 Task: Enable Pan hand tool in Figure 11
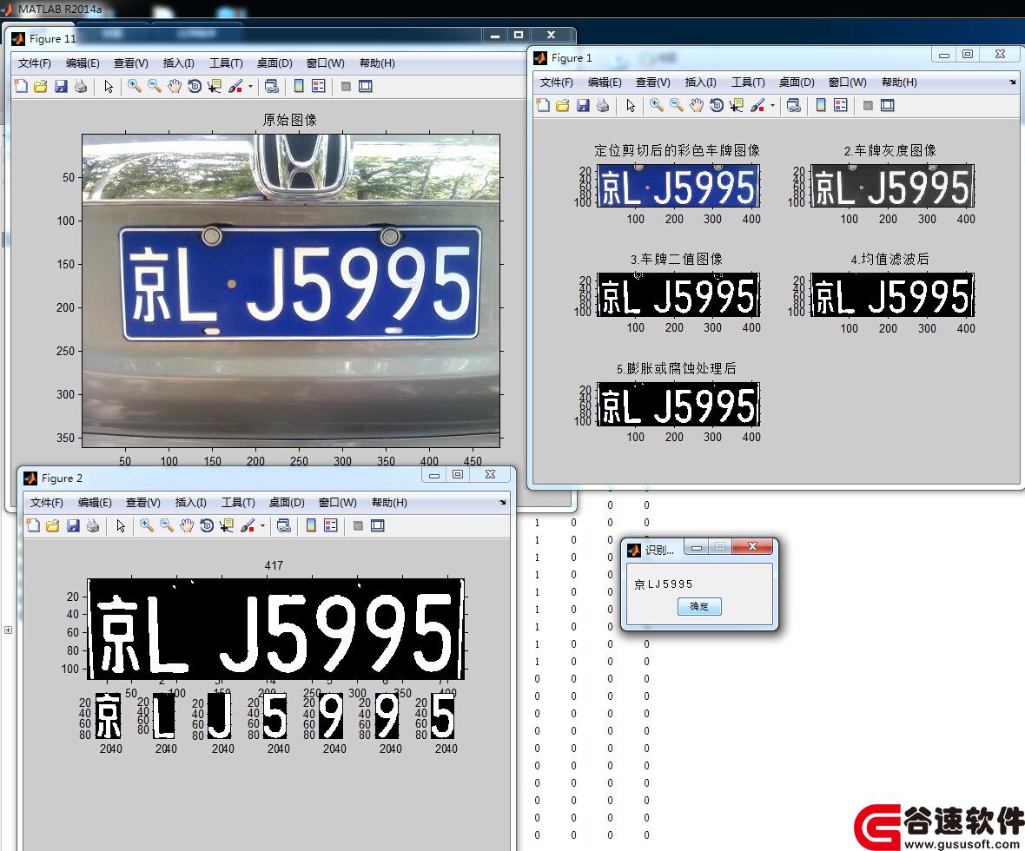174,86
